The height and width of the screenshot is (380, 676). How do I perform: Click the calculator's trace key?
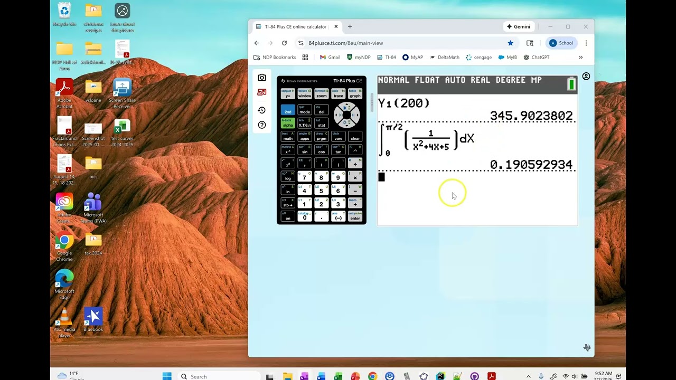click(x=338, y=94)
